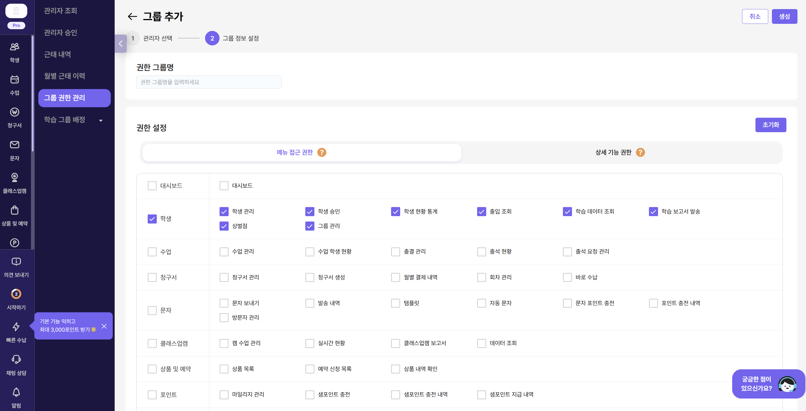Viewport: 806px width, 411px height.
Task: Uncheck the 학생 승인 checkbox
Action: coord(310,212)
